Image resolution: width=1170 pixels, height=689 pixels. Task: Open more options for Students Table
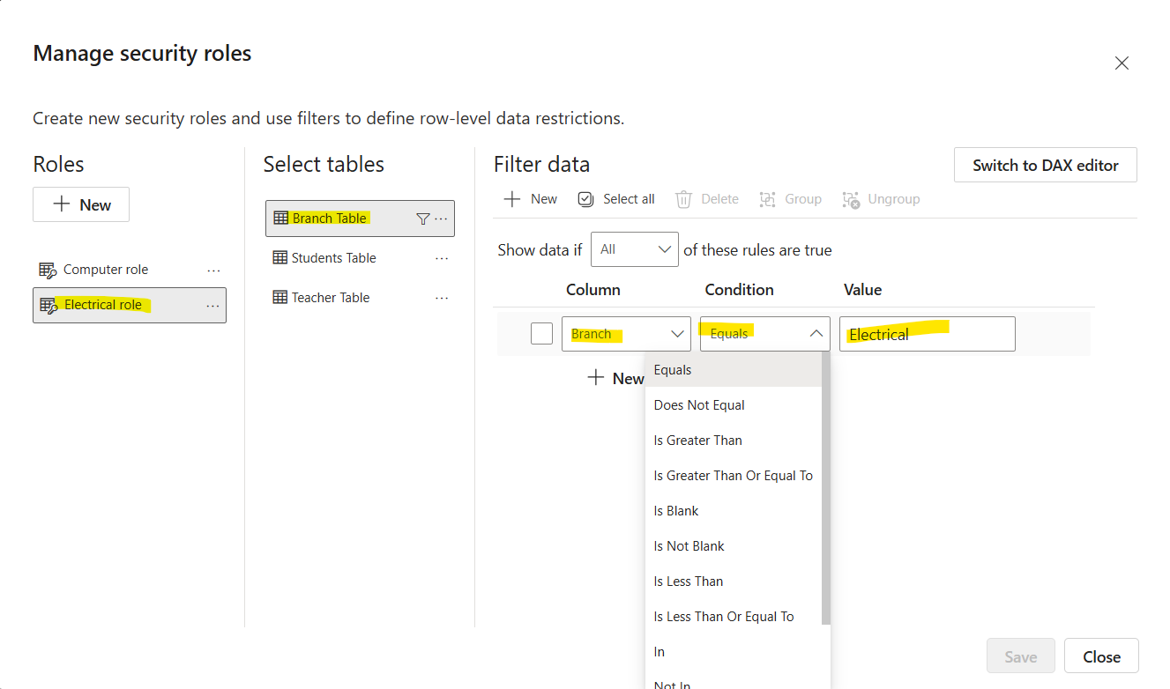pos(441,257)
